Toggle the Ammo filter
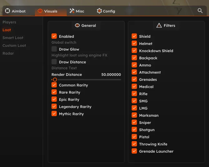 (x=134, y=65)
